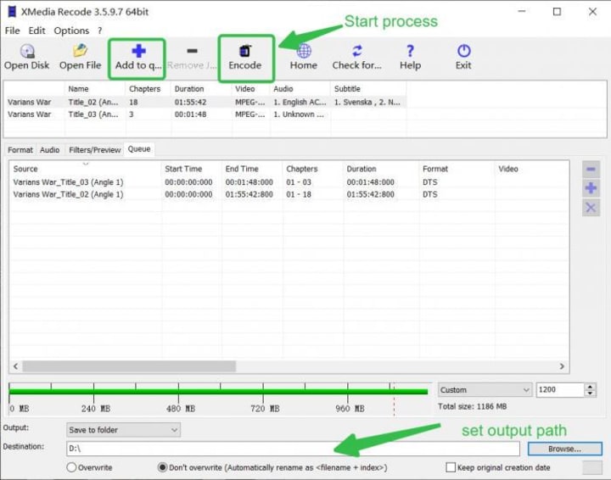Click the Subtitle column header
Viewport: 611px width, 480px height.
click(368, 89)
